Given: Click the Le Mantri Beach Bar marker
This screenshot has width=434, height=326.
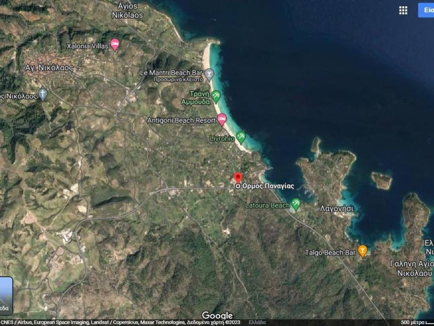Looking at the screenshot, I should [209, 75].
